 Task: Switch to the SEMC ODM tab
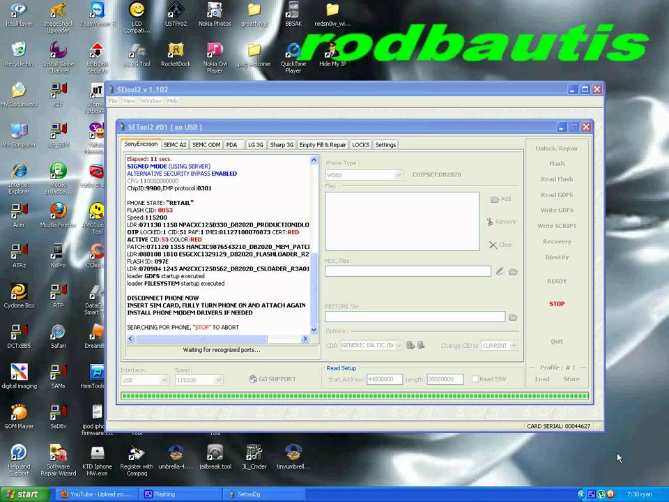click(x=206, y=145)
